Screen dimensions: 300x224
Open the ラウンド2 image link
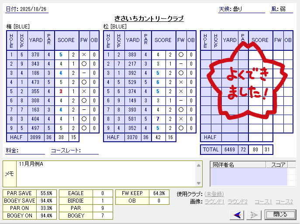click(238, 202)
